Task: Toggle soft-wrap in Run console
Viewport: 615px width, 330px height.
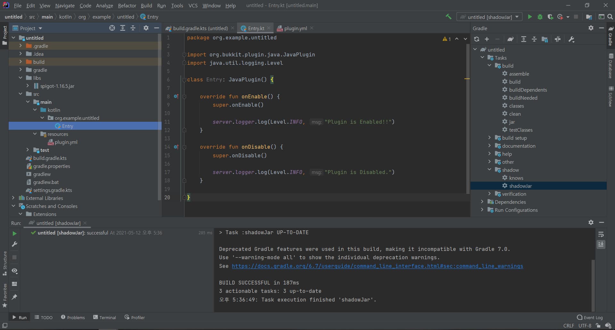Action: pos(601,234)
